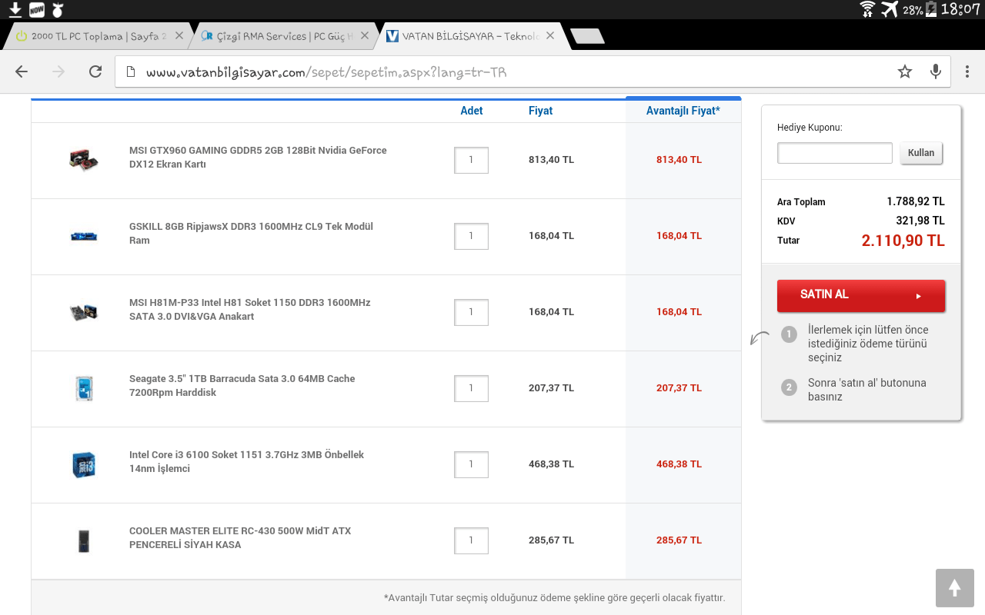The height and width of the screenshot is (615, 985).
Task: Open the MSI H81M-P33 motherboard thumbnail
Action: pos(84,312)
